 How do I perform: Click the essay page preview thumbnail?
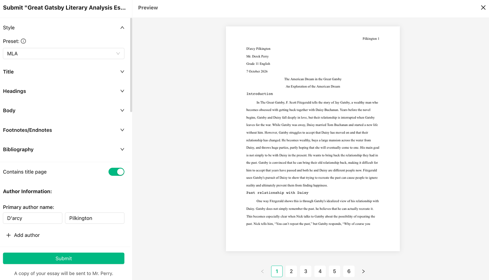[x=313, y=139]
